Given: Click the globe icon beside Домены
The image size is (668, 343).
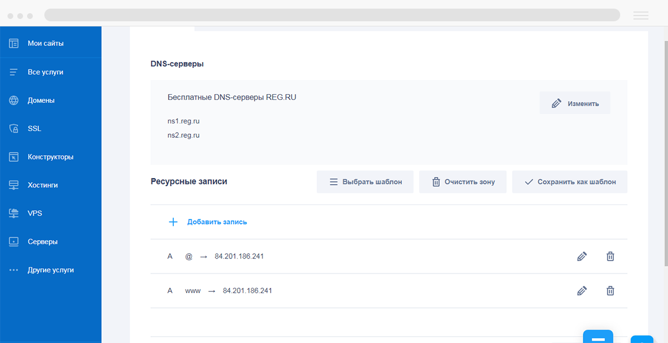Looking at the screenshot, I should coord(14,101).
